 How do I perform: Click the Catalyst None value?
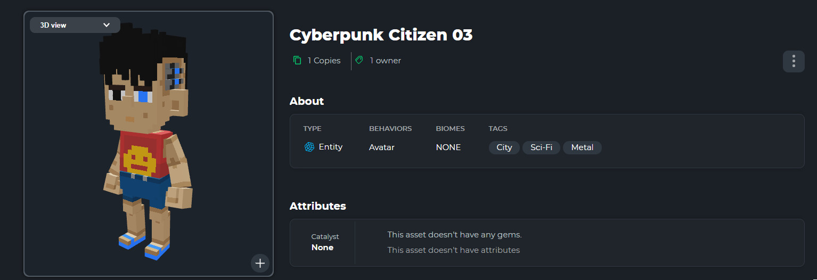pyautogui.click(x=322, y=248)
